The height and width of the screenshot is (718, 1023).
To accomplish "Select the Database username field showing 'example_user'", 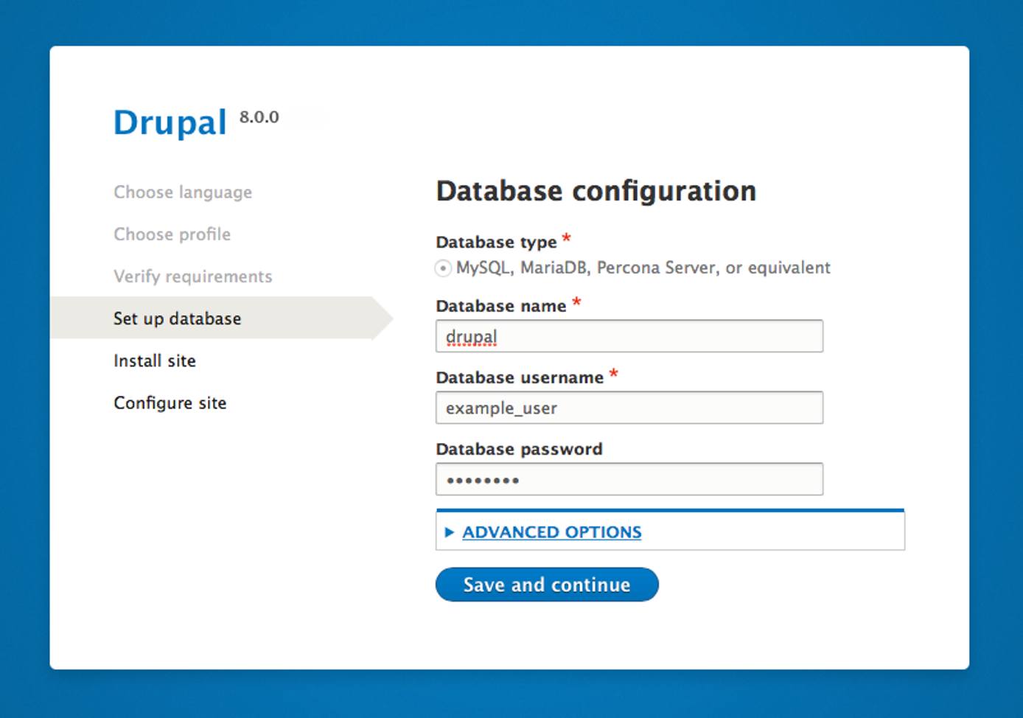I will 629,408.
